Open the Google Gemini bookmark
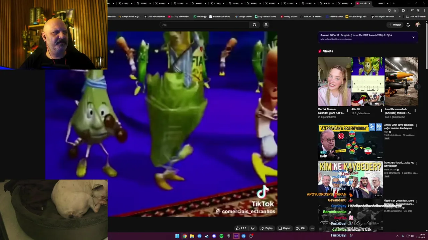This screenshot has width=428, height=240. pyautogui.click(x=243, y=17)
